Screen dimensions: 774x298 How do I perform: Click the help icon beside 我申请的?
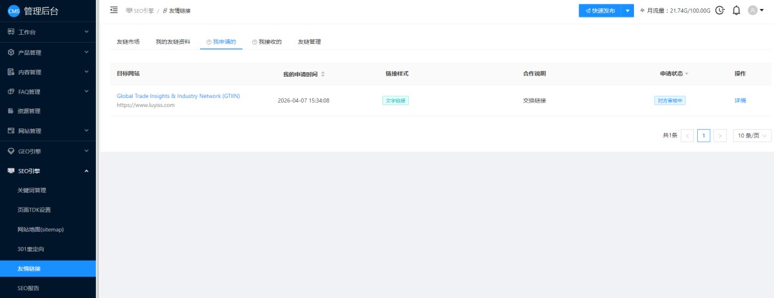[x=209, y=42]
